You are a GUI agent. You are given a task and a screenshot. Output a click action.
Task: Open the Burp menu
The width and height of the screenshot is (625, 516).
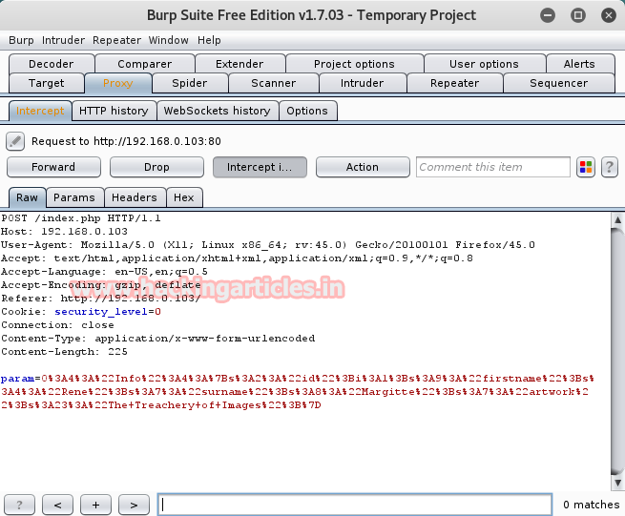click(x=21, y=40)
